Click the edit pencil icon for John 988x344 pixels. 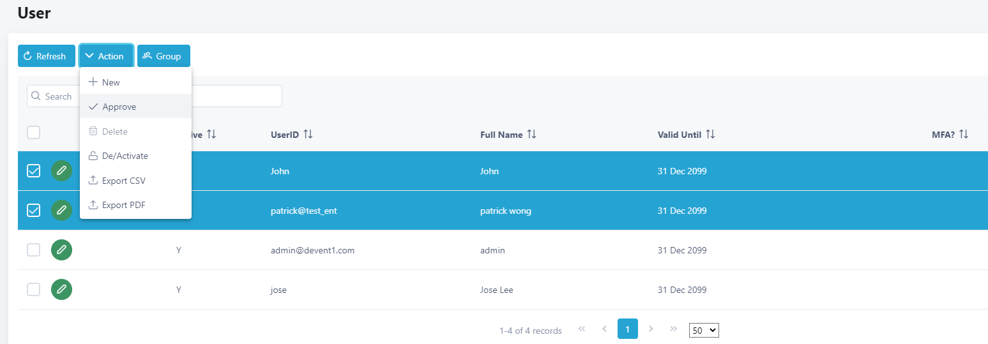click(x=61, y=171)
